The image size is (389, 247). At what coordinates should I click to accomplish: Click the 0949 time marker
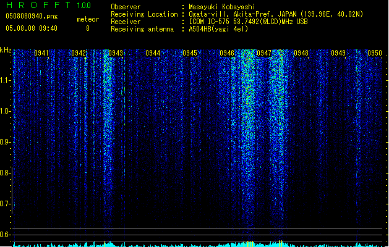coord(338,53)
